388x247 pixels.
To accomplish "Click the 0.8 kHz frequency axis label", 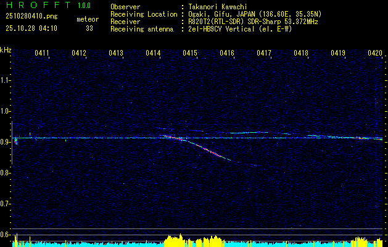I will pyautogui.click(x=4, y=173).
